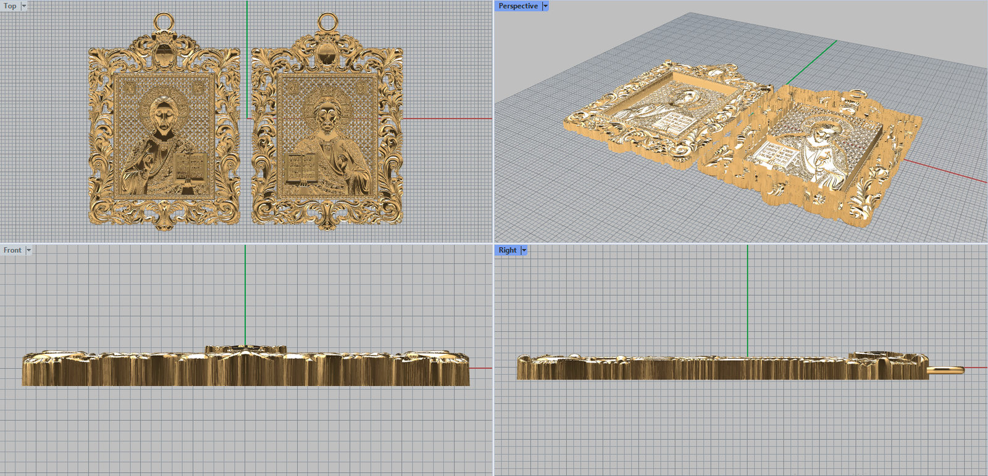Click the book on left icon in Top view

tap(190, 167)
